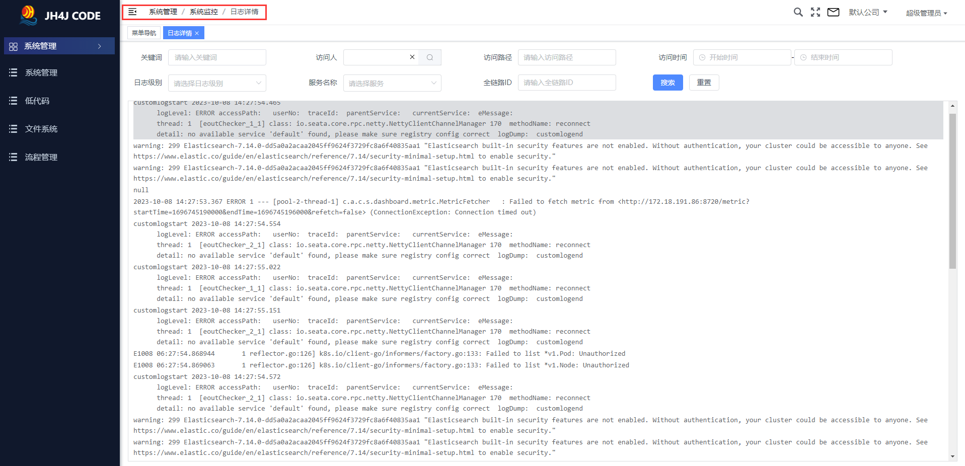Image resolution: width=965 pixels, height=466 pixels.
Task: Expand the highlighted 系统管理 sidebar item
Action: [59, 46]
